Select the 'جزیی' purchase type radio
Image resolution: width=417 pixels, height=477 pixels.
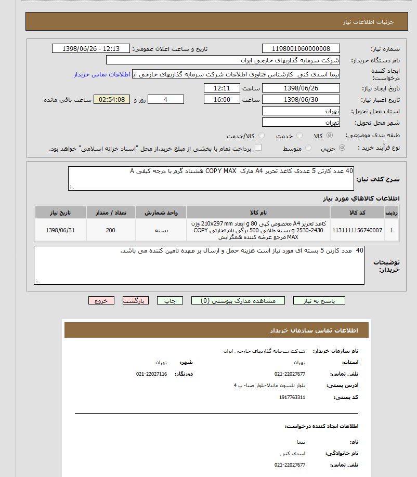tap(342, 148)
